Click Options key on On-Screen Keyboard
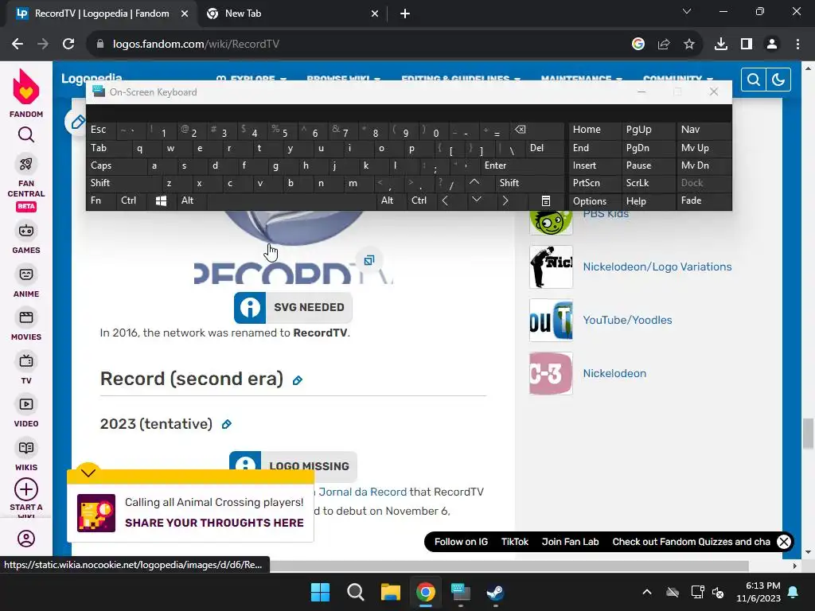 click(x=595, y=200)
